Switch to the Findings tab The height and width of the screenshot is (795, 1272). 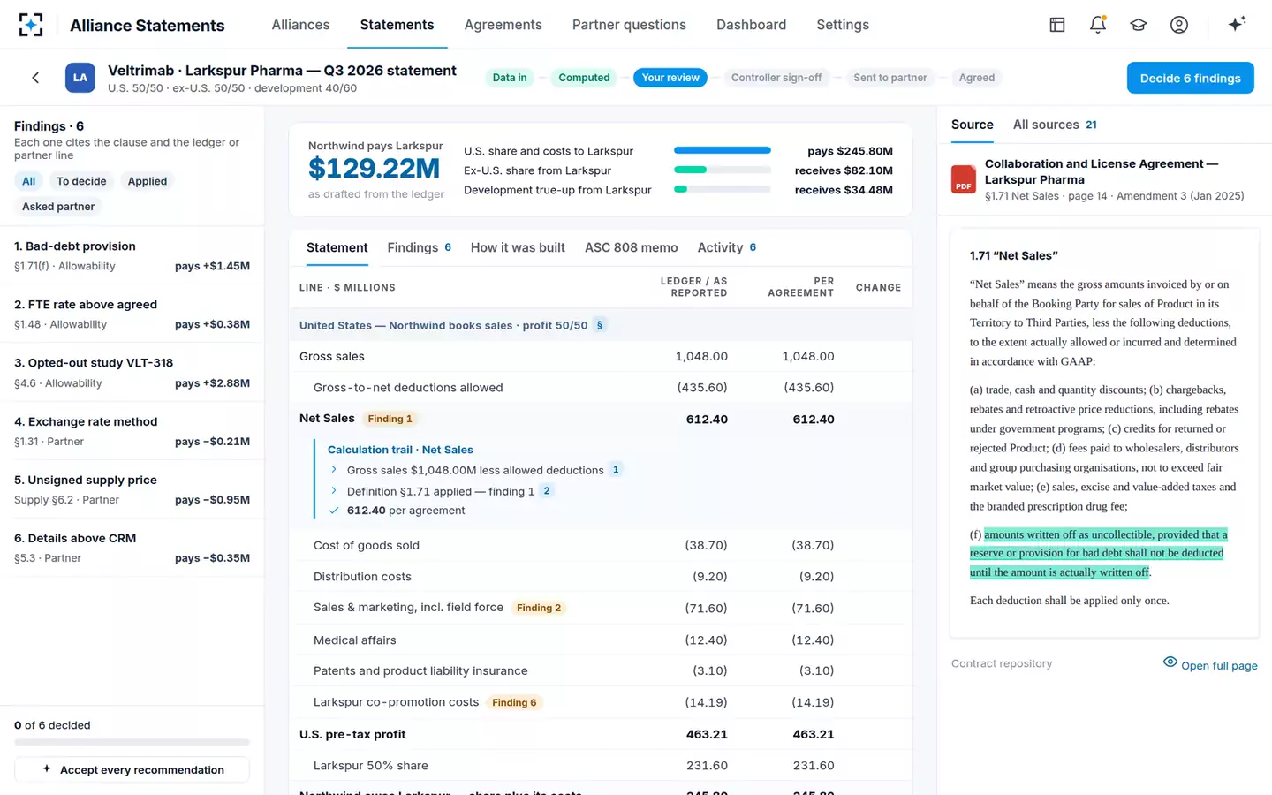pyautogui.click(x=420, y=248)
